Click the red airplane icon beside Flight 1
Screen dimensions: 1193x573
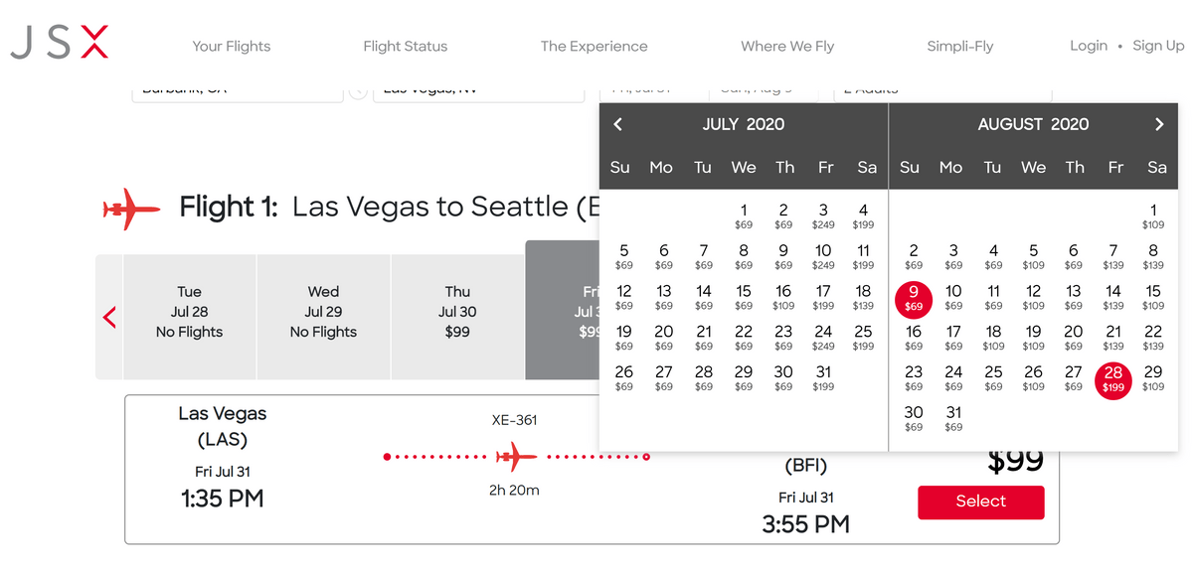131,209
